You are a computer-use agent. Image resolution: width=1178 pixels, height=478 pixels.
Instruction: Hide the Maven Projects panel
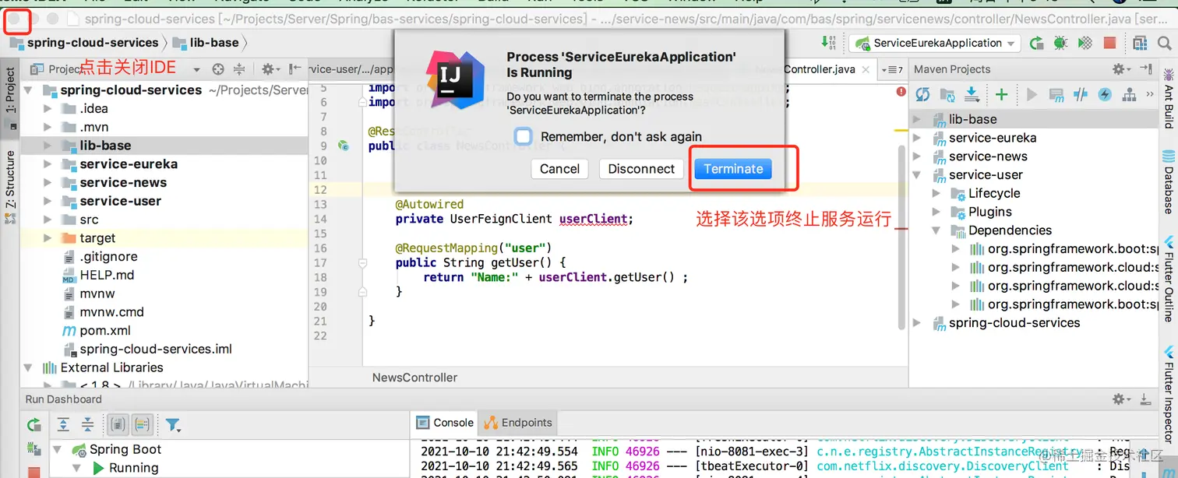(x=1145, y=69)
